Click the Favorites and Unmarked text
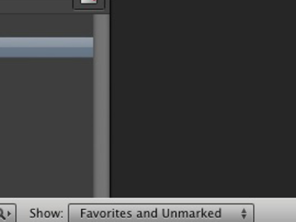This screenshot has height=222, width=296. 150,213
